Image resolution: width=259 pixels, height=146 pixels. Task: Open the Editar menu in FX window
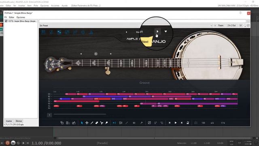(x=11, y=17)
